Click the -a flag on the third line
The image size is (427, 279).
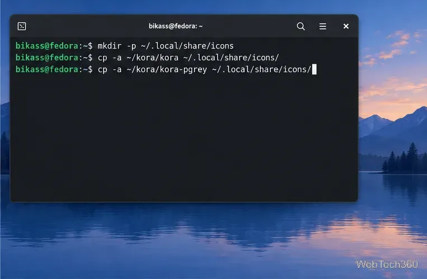coord(117,69)
